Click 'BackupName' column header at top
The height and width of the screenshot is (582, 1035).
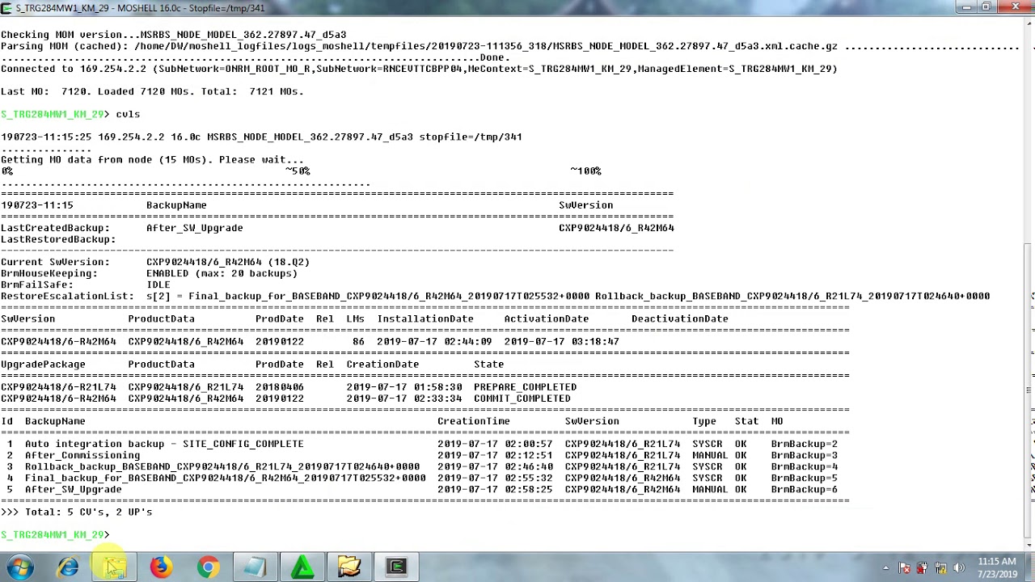[x=176, y=205]
